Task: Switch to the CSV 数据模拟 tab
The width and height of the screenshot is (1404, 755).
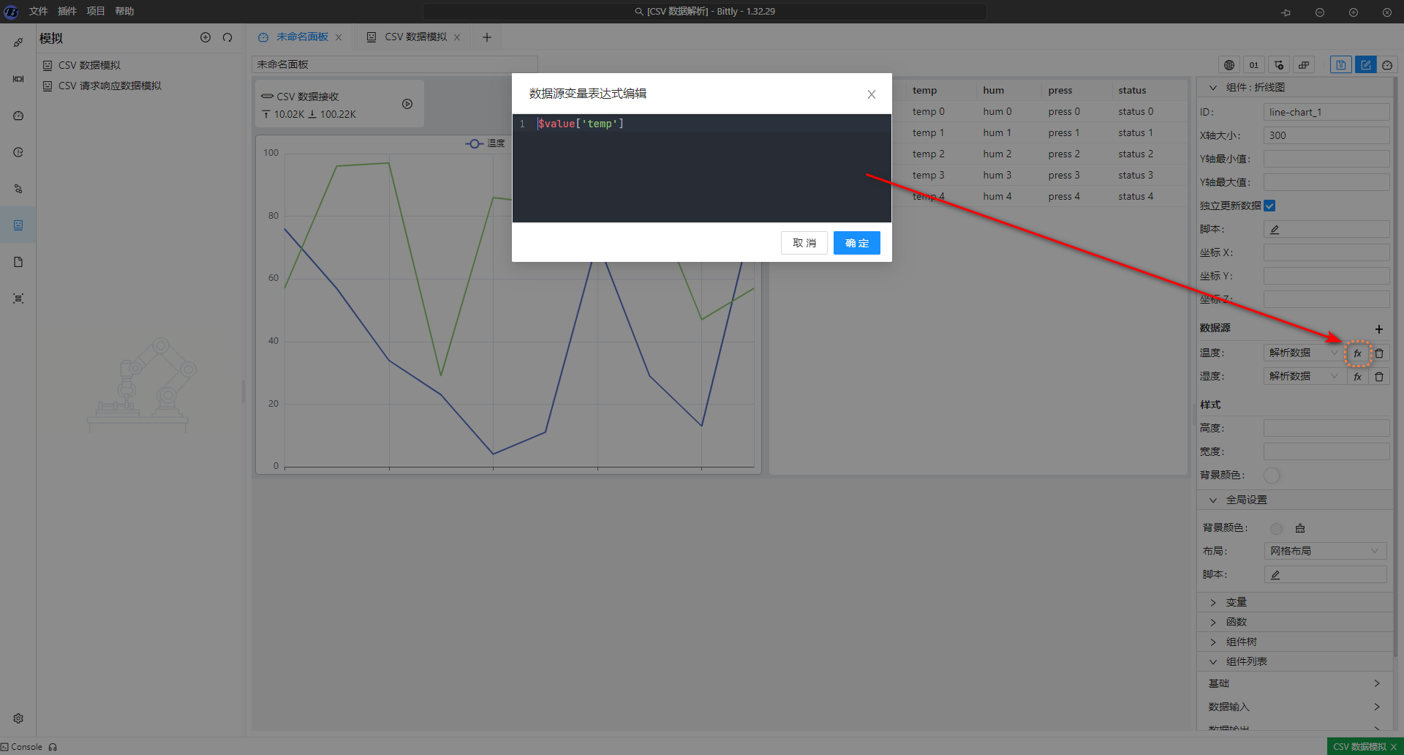Action: (415, 37)
